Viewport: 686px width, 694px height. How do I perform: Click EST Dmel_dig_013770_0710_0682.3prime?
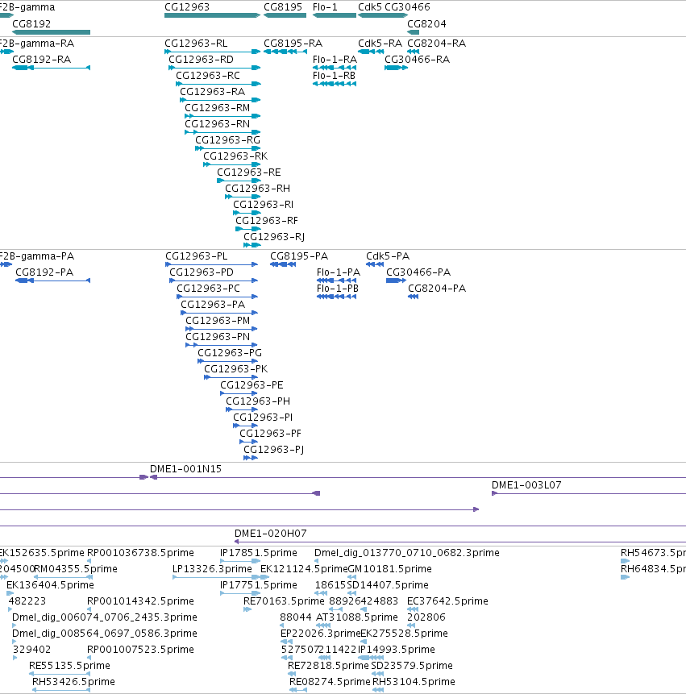tap(316, 561)
